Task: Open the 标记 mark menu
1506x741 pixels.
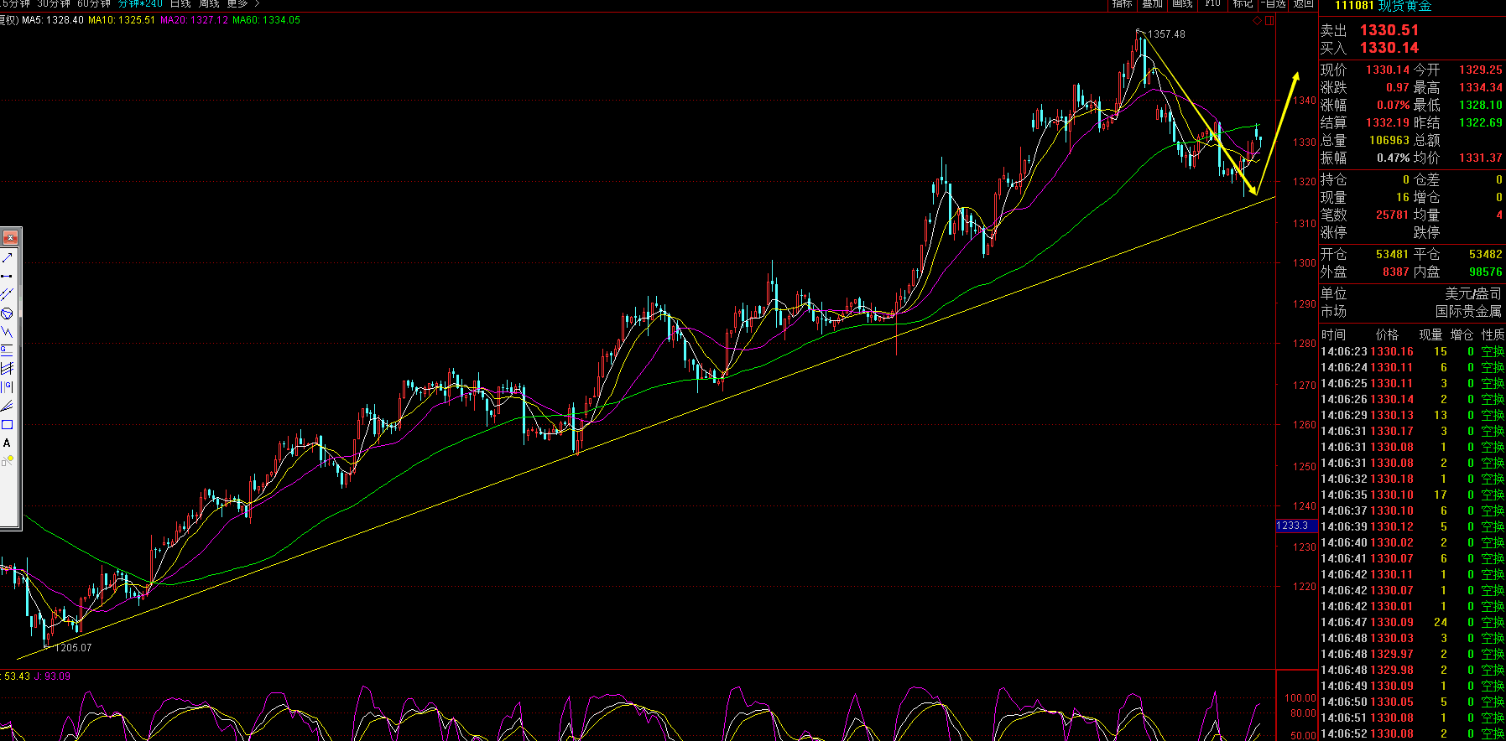Action: click(x=1243, y=4)
